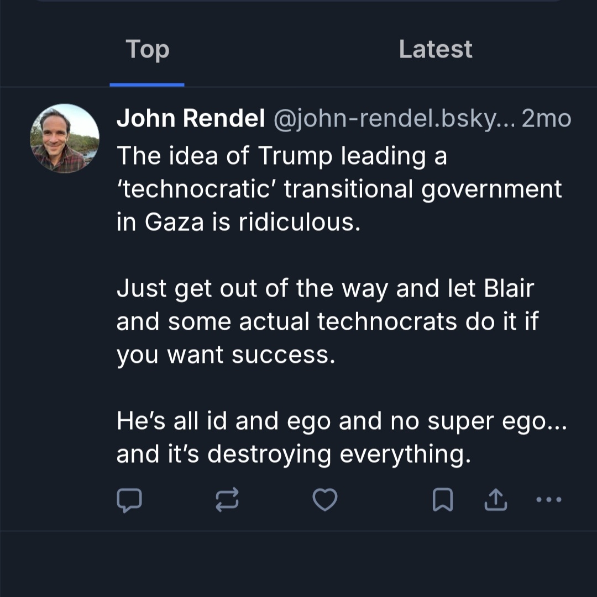Open the 2mo timestamp link
Screen dimensions: 597x597
[546, 118]
